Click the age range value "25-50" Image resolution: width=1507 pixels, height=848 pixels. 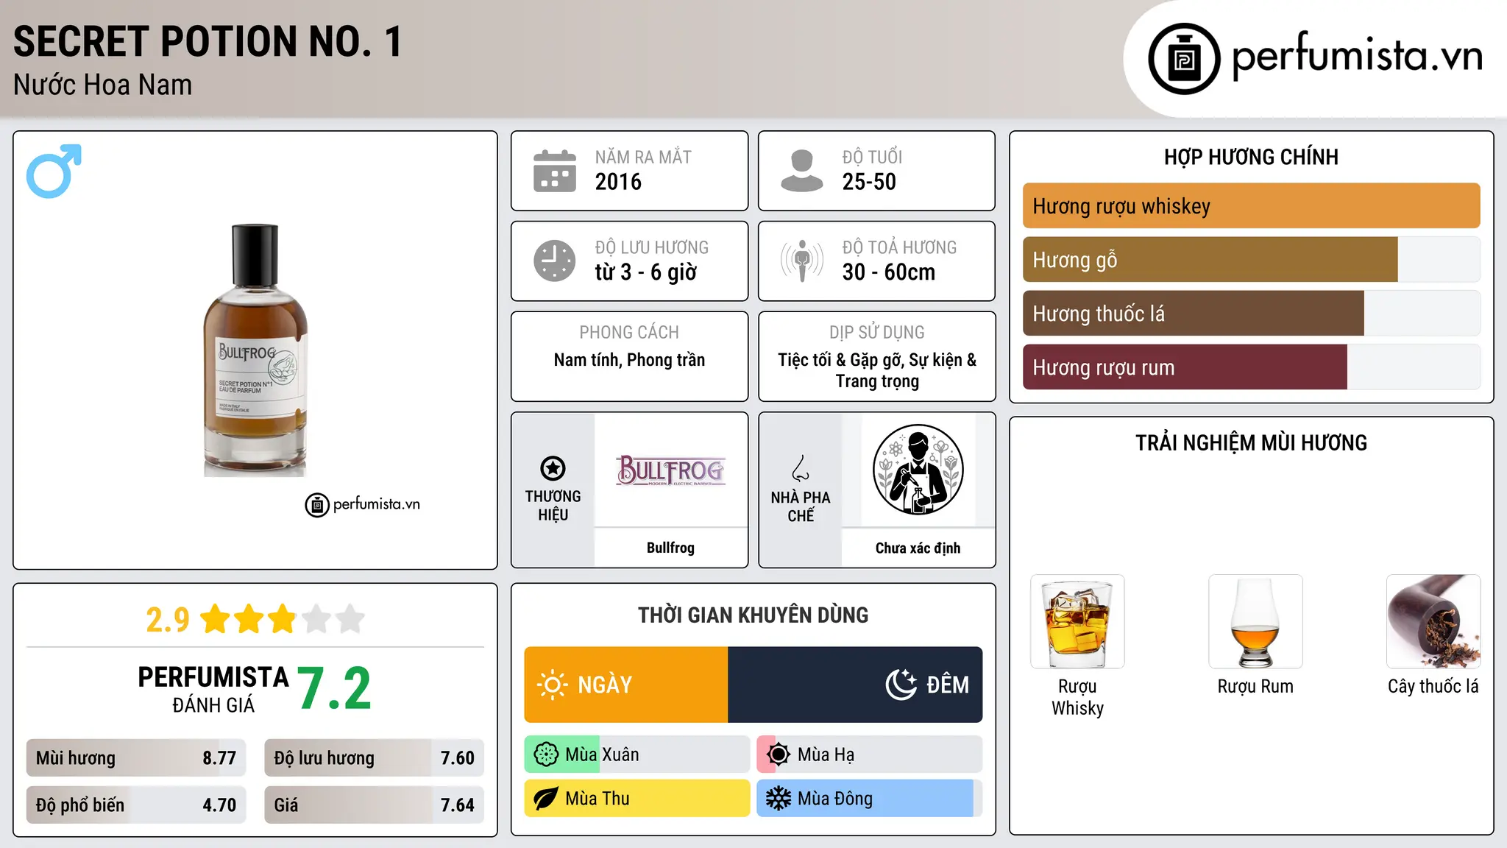869,182
